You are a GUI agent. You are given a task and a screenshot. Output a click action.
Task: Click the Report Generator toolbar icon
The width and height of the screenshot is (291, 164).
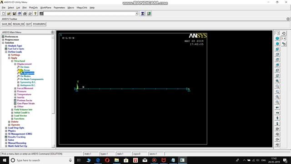[x=30, y=14]
